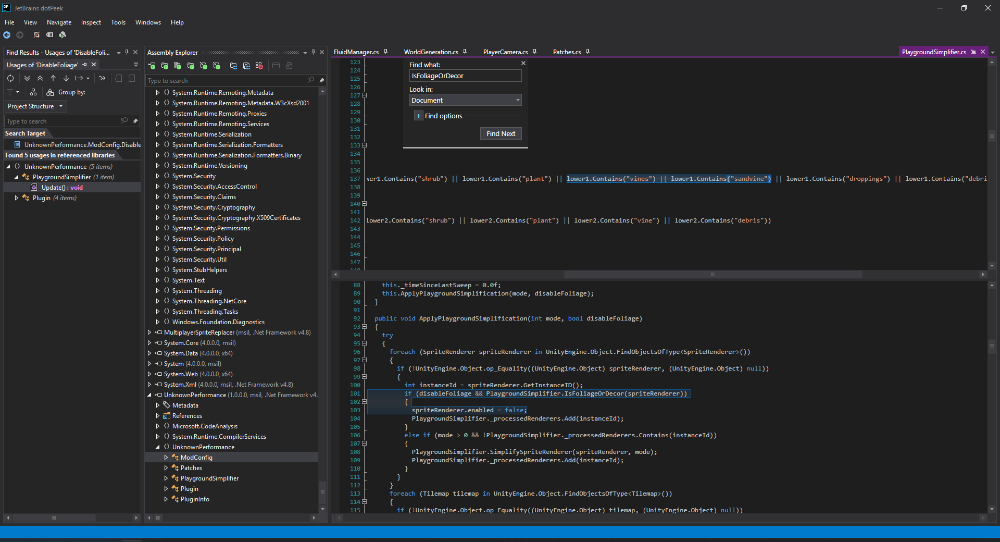
Task: Expand Find options section
Action: (419, 116)
